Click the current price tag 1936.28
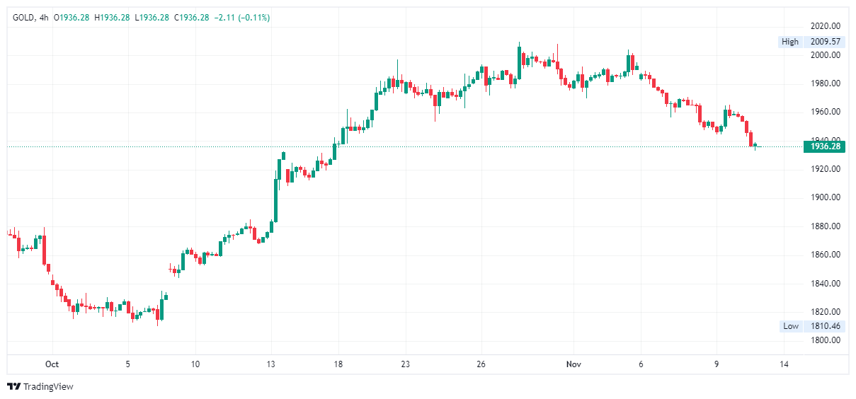This screenshot has width=856, height=399. coord(824,146)
